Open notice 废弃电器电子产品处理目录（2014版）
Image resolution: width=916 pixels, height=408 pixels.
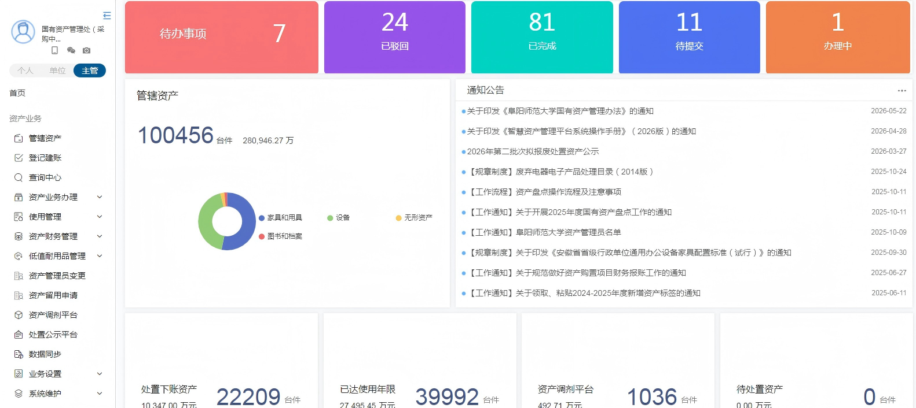[562, 172]
